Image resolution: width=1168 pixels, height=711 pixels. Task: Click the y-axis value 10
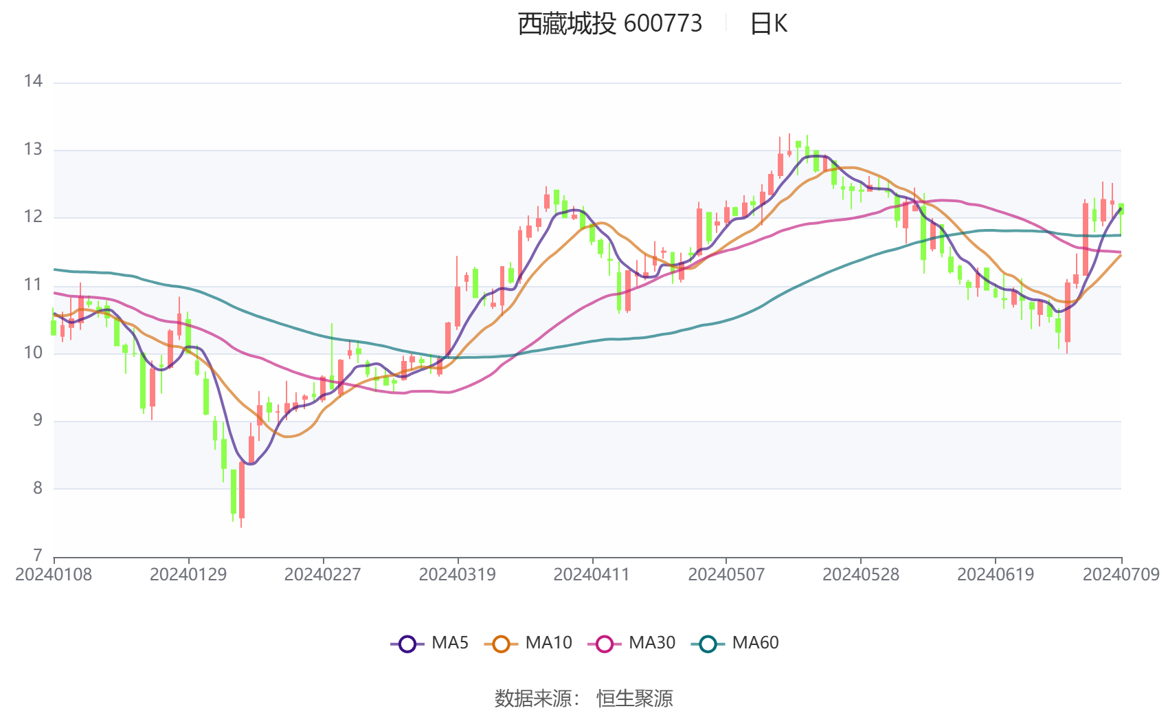(33, 353)
